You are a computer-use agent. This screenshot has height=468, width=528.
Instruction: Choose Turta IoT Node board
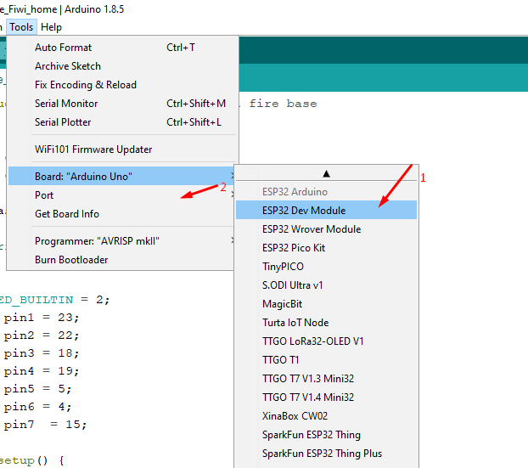pyautogui.click(x=326, y=323)
